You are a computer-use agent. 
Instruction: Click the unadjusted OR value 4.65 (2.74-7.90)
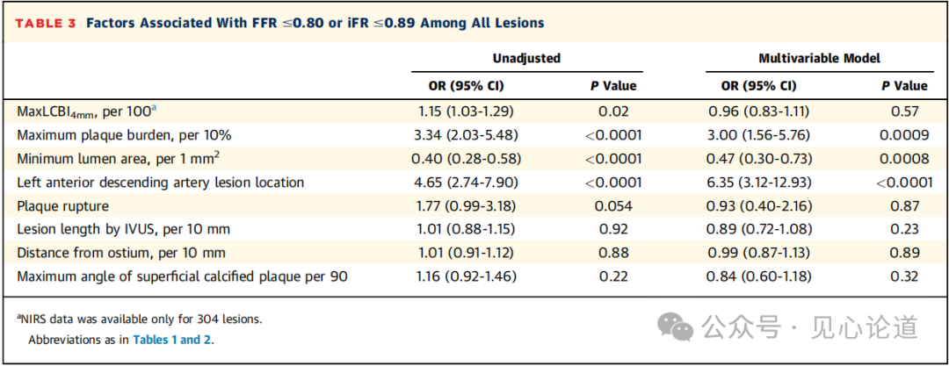click(465, 183)
